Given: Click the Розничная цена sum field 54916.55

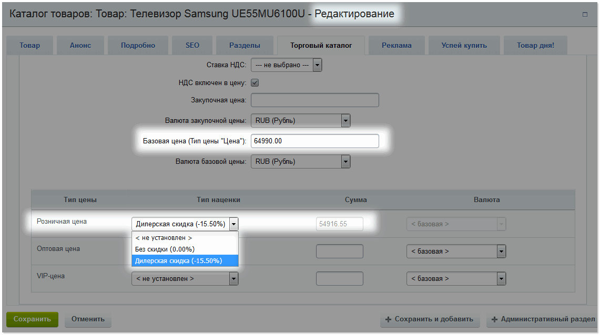Looking at the screenshot, I should 339,224.
